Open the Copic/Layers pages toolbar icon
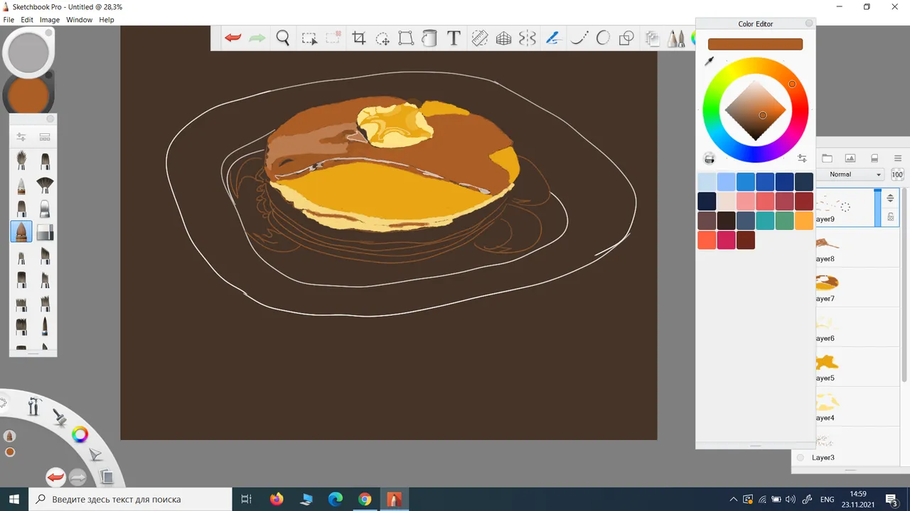This screenshot has width=910, height=511. click(652, 38)
